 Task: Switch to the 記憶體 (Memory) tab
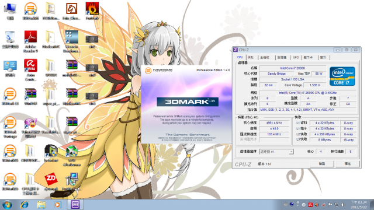(x=282, y=57)
